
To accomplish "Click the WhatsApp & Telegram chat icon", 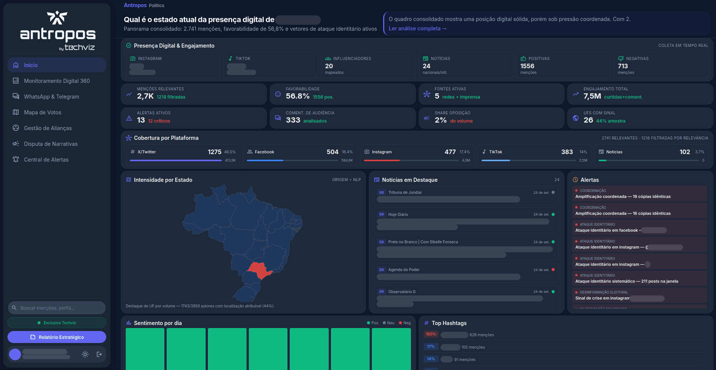I will (16, 96).
